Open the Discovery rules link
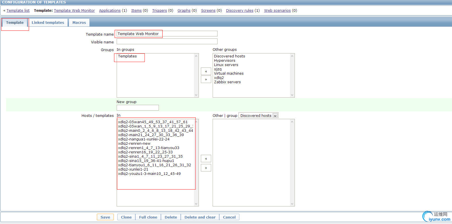 (240, 10)
